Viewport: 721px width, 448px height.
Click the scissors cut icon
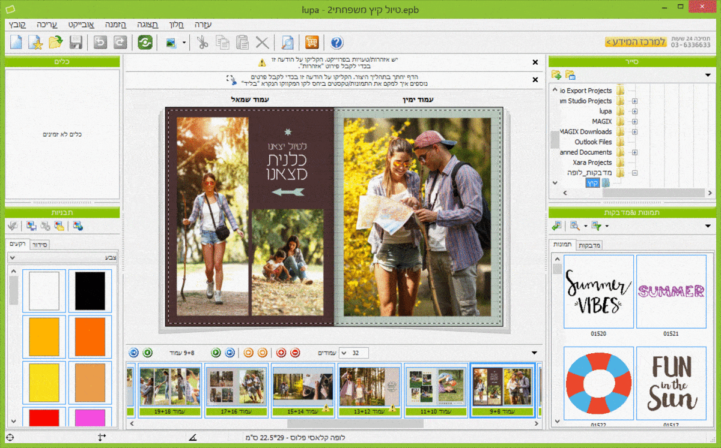(202, 43)
